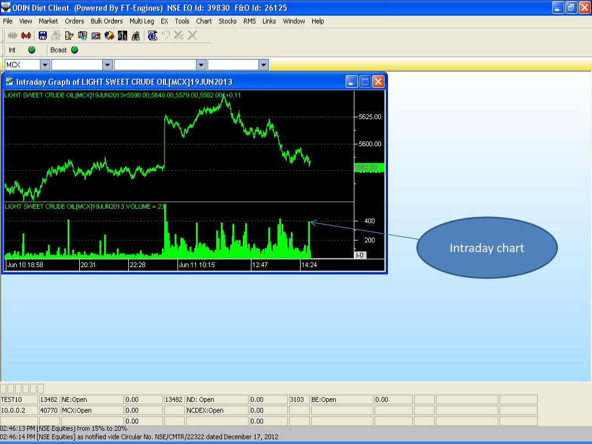
Task: Open the fourth dropdown in the selector bar
Action: click(x=263, y=65)
